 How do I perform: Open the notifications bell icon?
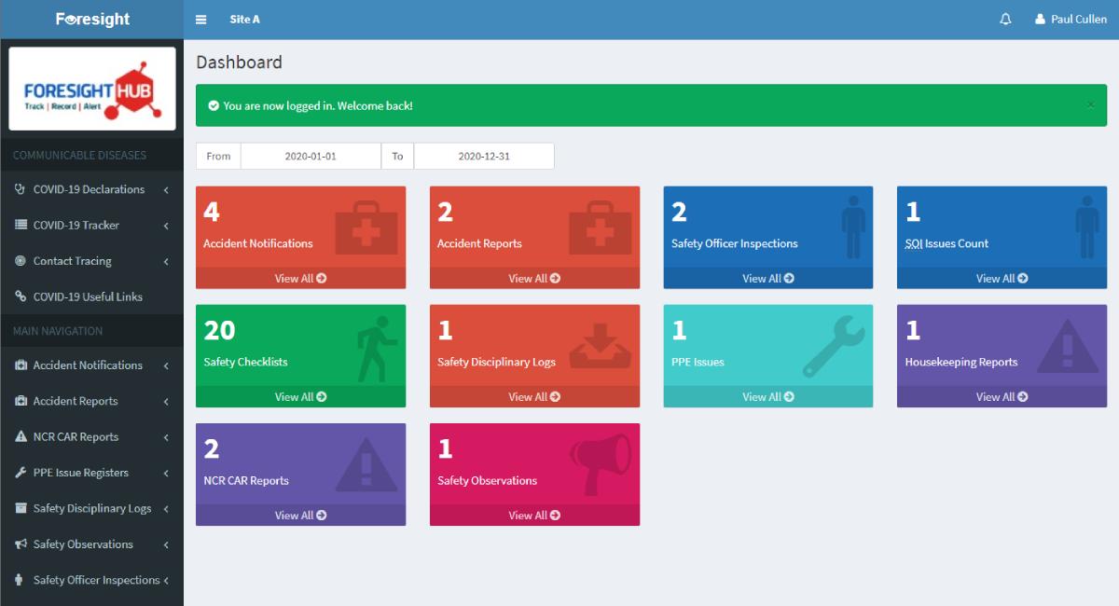1005,20
